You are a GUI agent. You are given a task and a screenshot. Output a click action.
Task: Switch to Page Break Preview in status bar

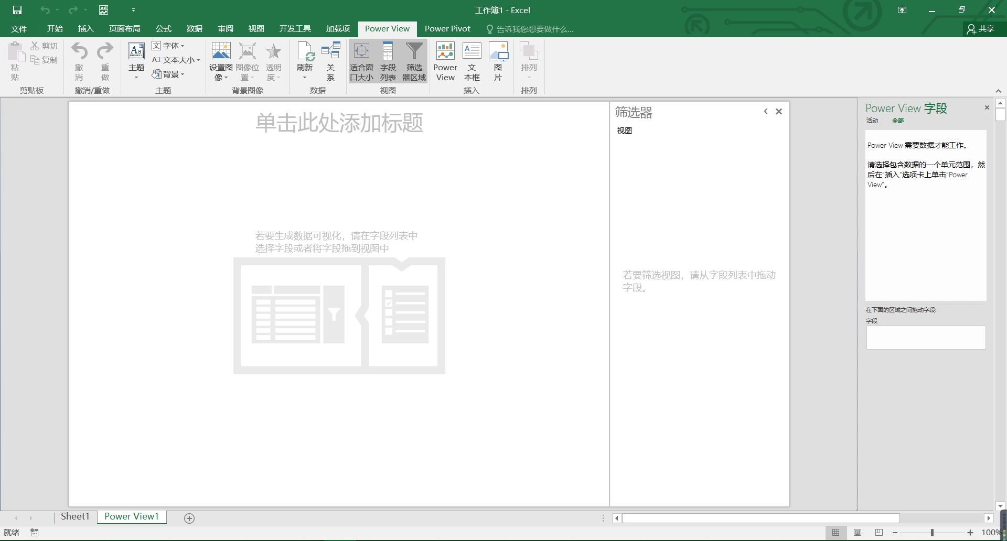[879, 533]
